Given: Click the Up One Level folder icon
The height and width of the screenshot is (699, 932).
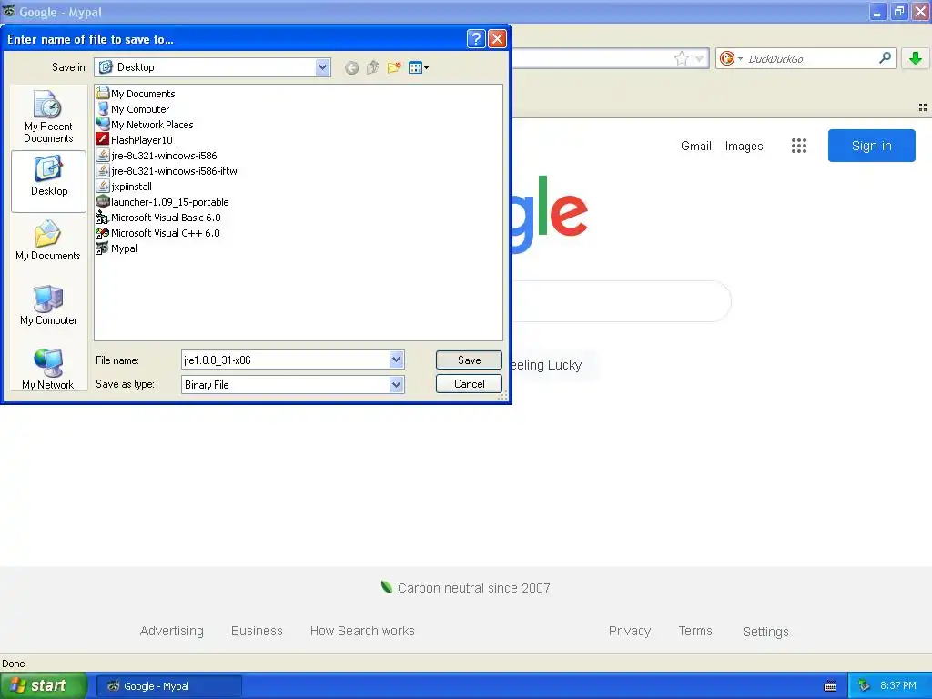Looking at the screenshot, I should tap(372, 67).
